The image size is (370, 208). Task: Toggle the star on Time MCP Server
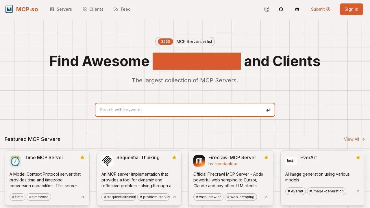point(82,157)
